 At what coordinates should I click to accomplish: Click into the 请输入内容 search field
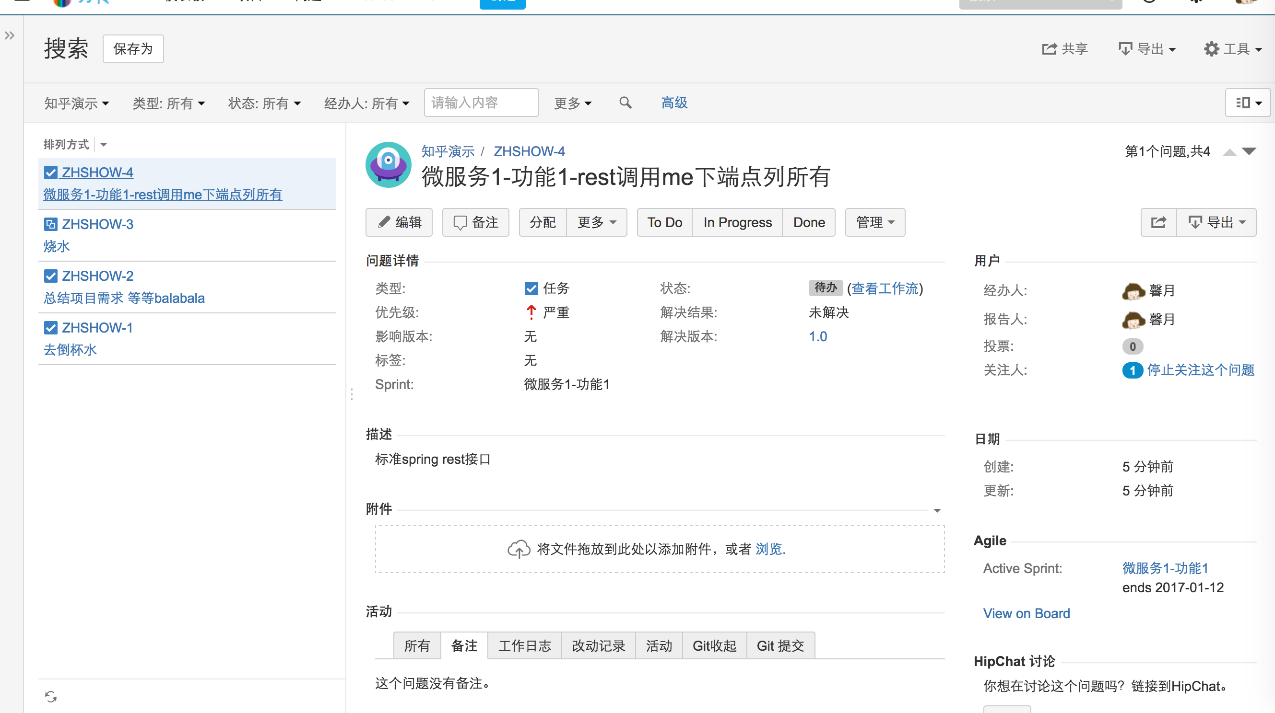(x=481, y=103)
